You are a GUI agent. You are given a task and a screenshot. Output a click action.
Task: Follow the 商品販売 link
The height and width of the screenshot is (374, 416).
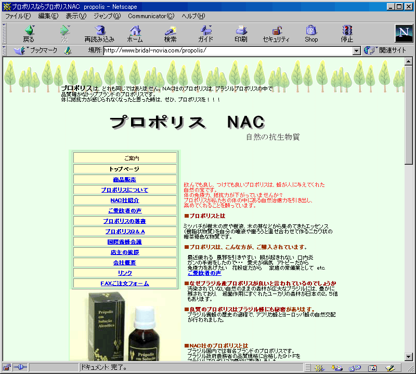point(124,179)
